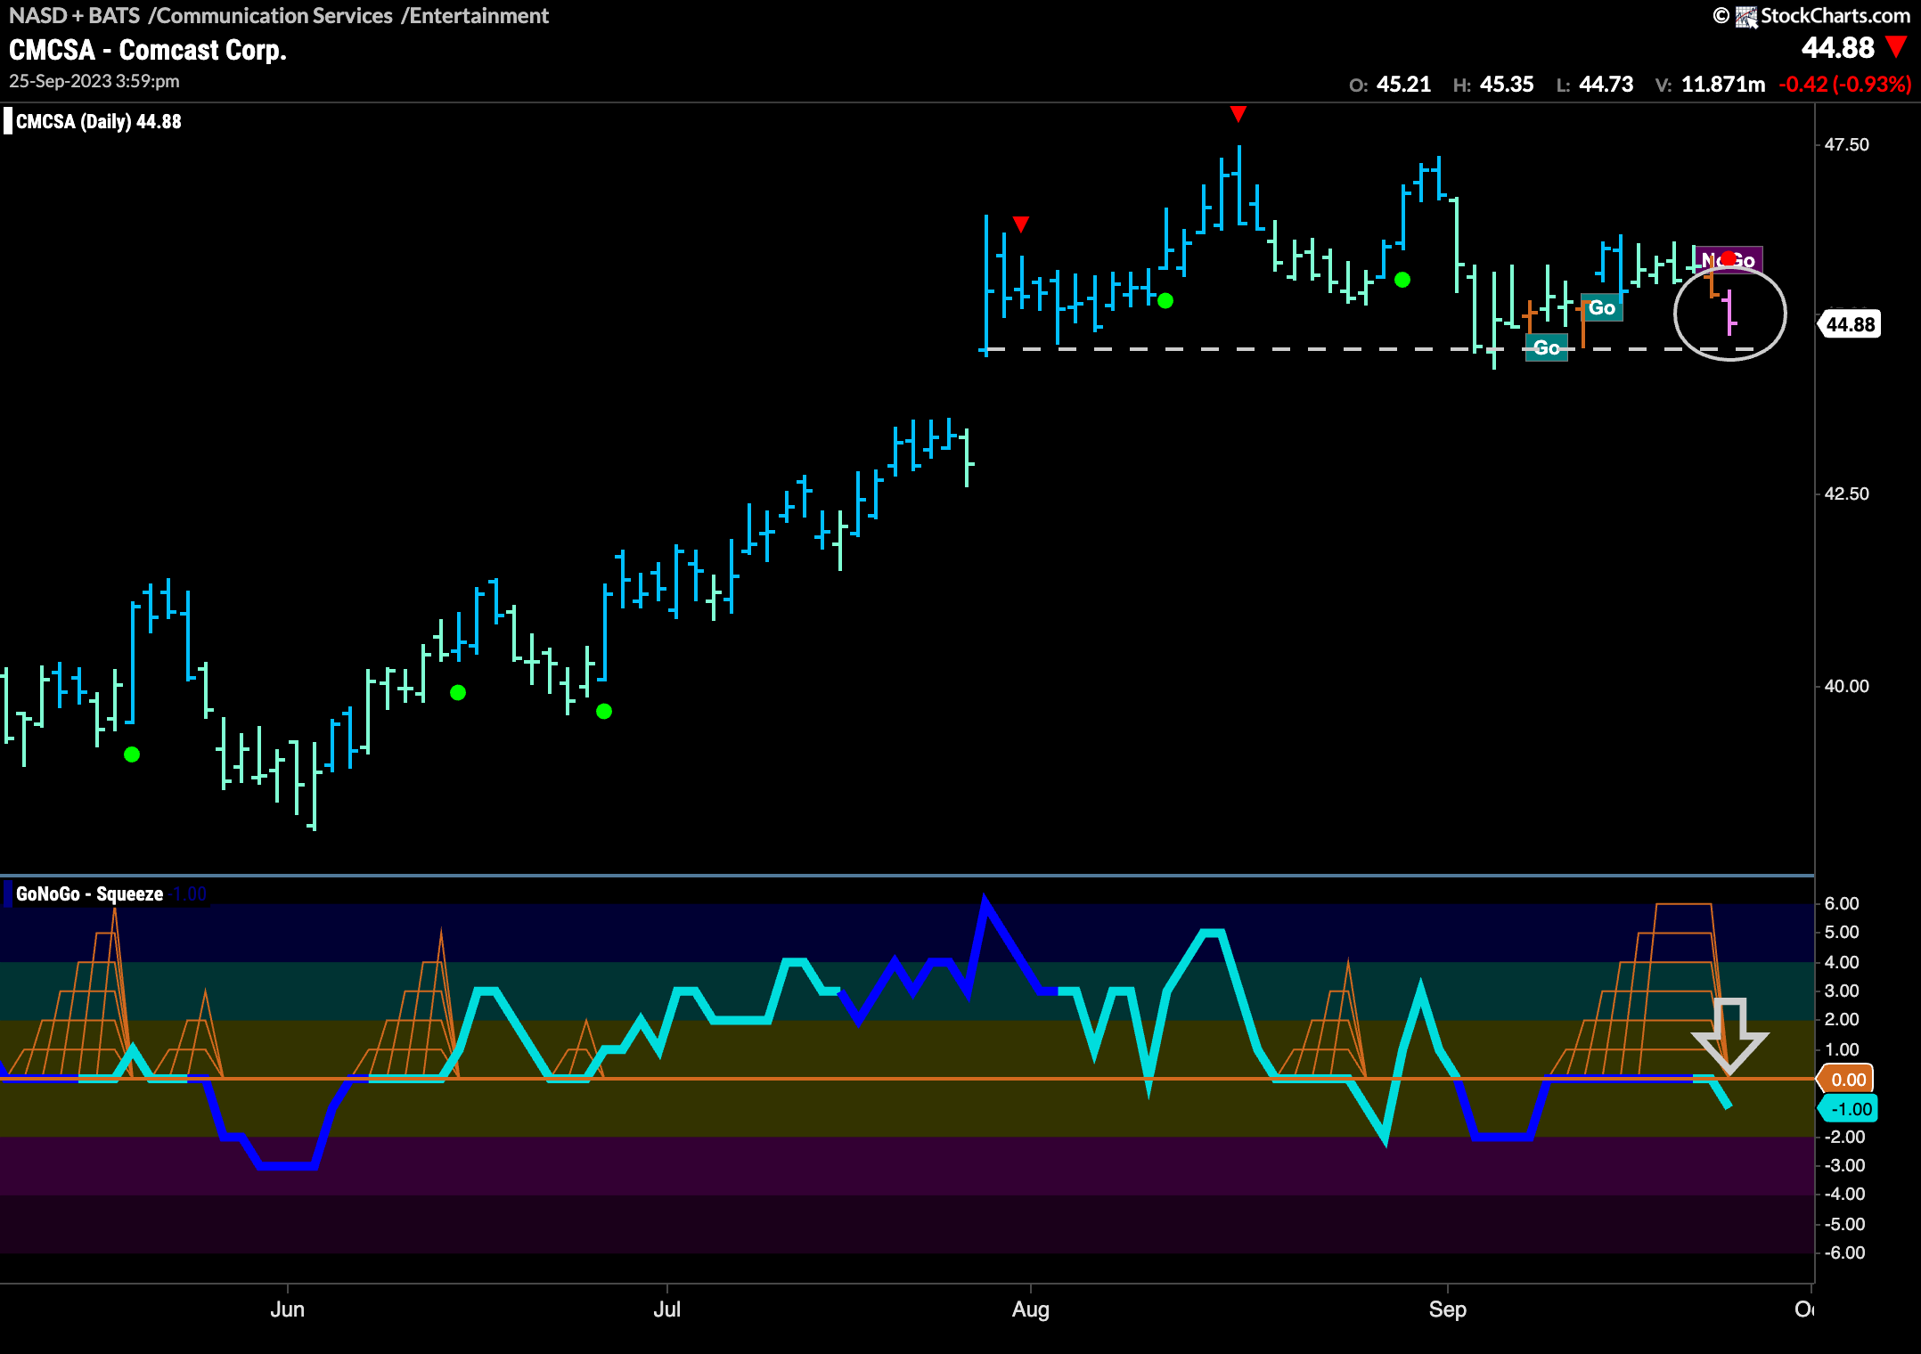Click the Jun date axis label
Image resolution: width=1921 pixels, height=1354 pixels.
click(288, 1309)
